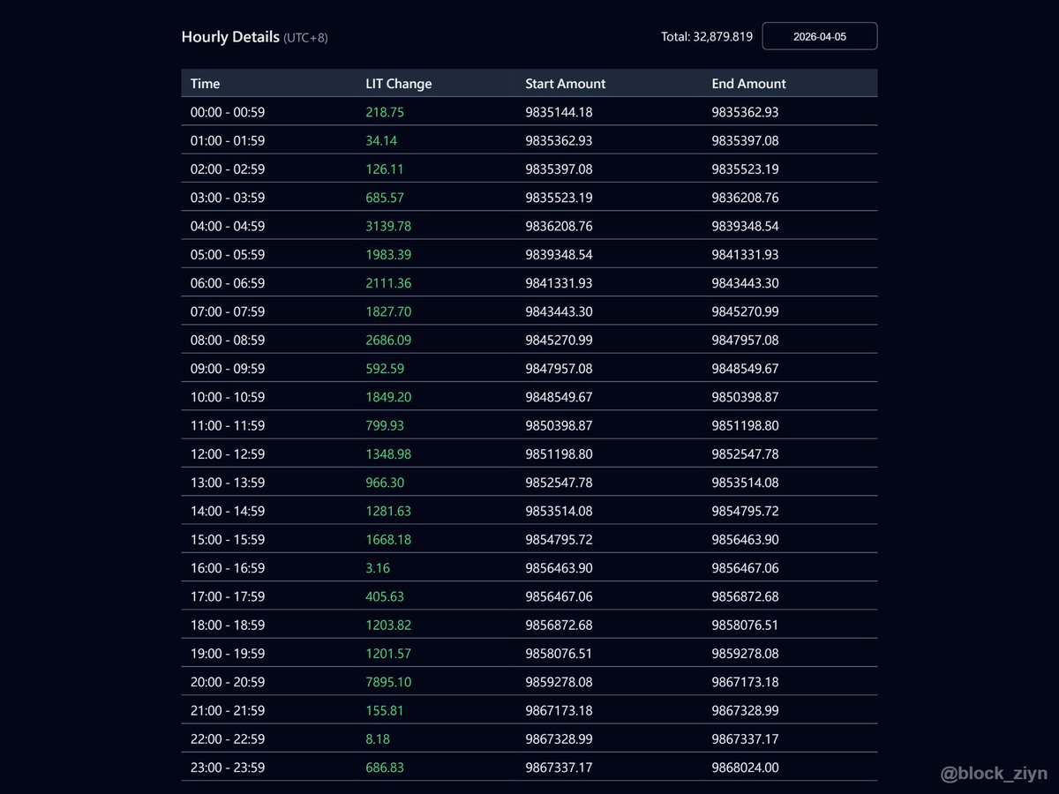Open the 2026-04-05 date picker field
The image size is (1059, 794).
click(x=820, y=36)
